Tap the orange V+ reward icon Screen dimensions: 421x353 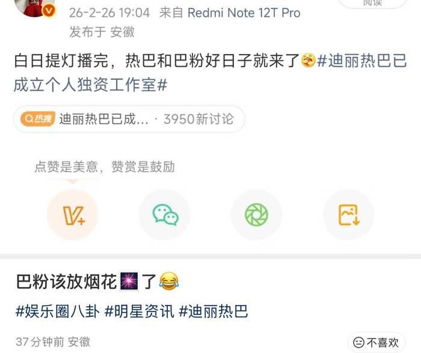[73, 215]
